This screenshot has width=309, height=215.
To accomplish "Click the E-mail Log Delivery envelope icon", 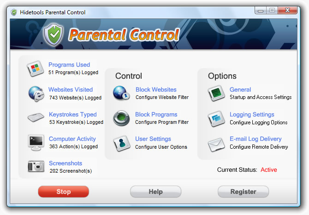I will [216, 145].
